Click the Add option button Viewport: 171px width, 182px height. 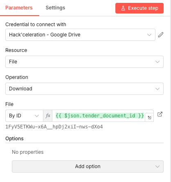click(88, 166)
